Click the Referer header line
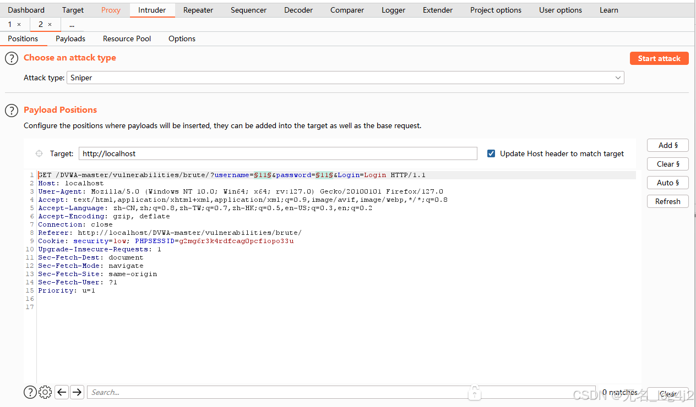The height and width of the screenshot is (407, 696). coord(170,233)
